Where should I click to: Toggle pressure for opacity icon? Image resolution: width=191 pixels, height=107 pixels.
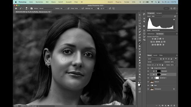(x=68, y=9)
